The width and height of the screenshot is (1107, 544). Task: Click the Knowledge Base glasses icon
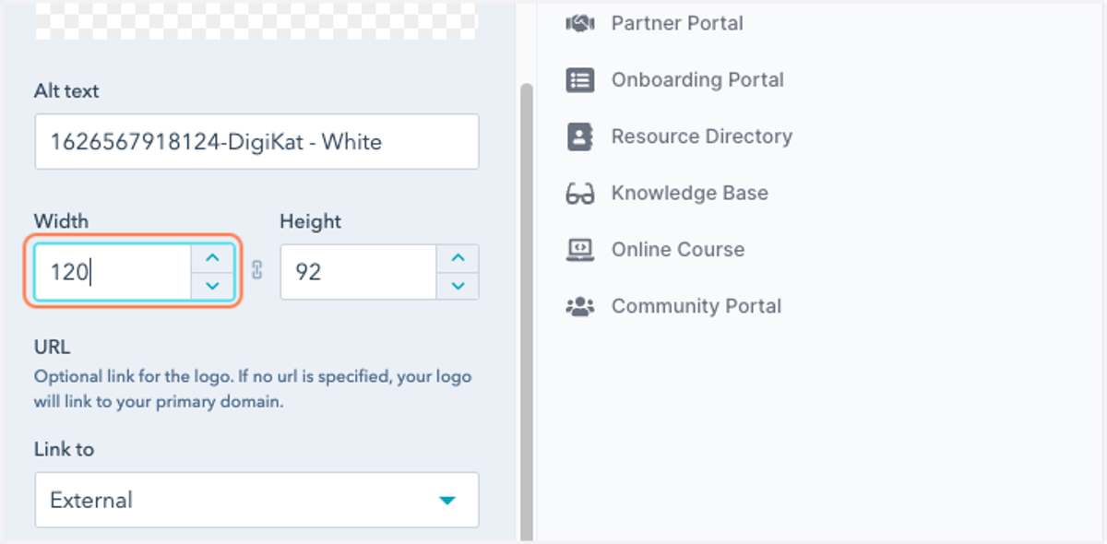[579, 194]
